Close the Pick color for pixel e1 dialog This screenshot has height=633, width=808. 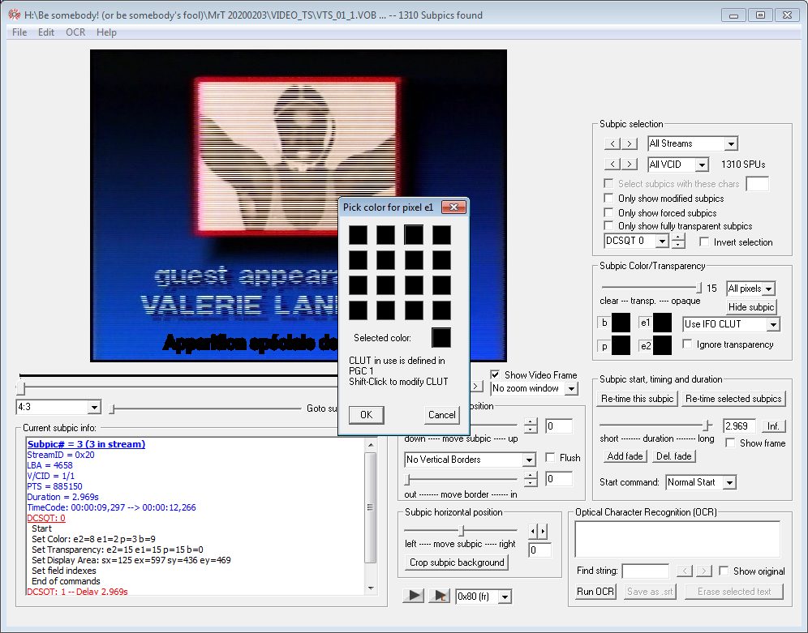click(x=453, y=207)
